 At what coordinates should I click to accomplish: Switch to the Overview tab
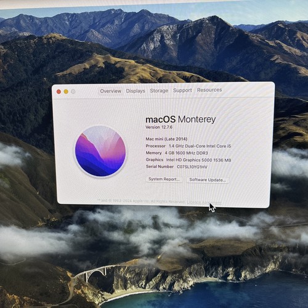point(110,91)
